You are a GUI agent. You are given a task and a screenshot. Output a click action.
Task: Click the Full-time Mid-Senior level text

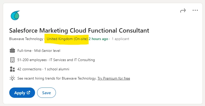tap(39, 51)
